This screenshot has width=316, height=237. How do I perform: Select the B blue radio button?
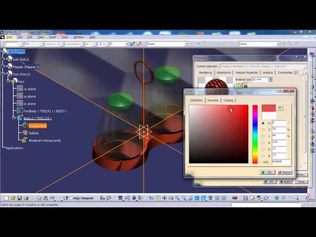tap(263, 156)
